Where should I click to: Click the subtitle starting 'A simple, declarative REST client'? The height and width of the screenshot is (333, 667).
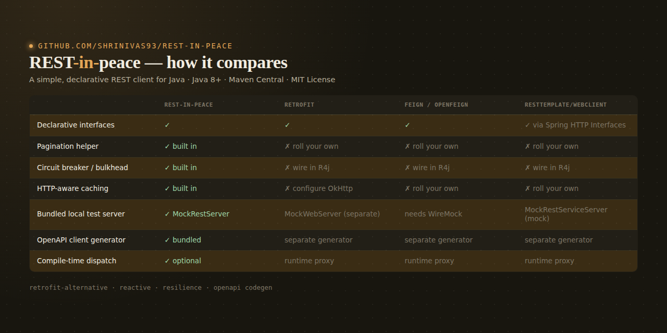click(x=182, y=80)
